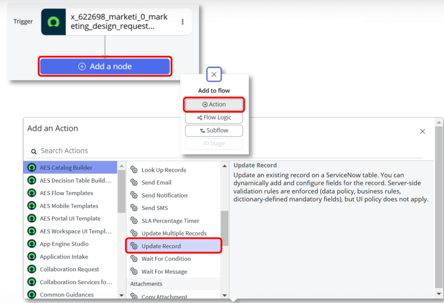The image size is (444, 303).
Task: Select the Collaboration Request category
Action: pos(70,269)
